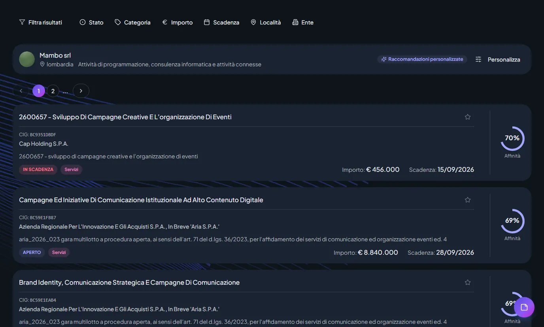Click the CIG code BC59E1EAB4

(x=43, y=300)
